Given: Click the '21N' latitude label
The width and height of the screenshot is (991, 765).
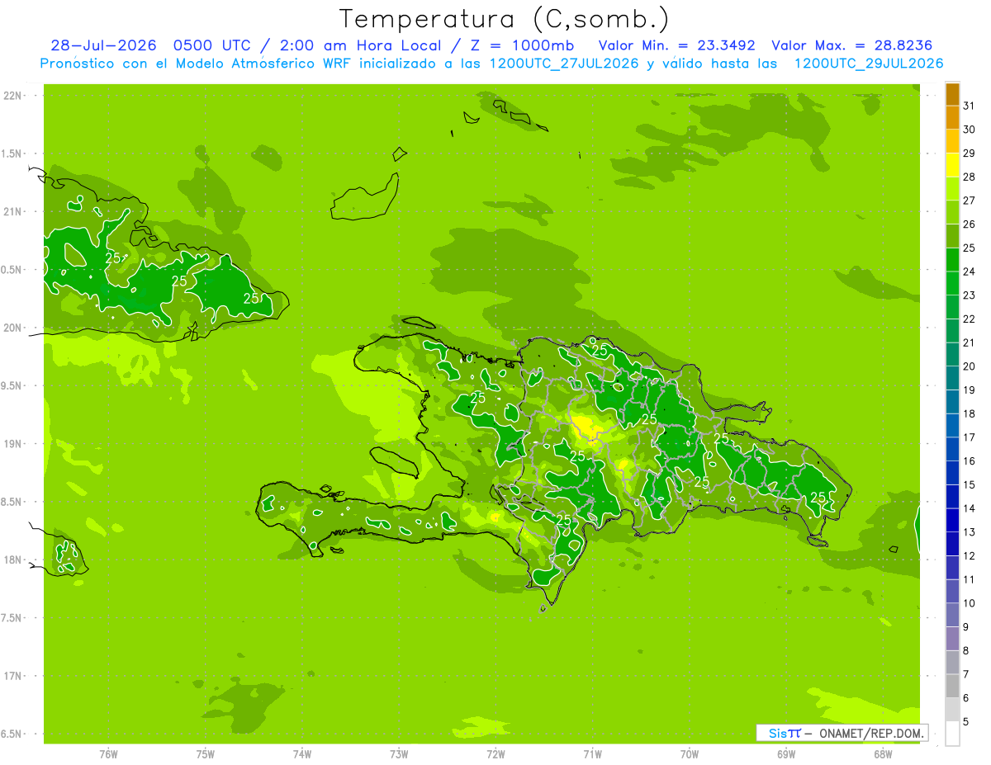Looking at the screenshot, I should pyautogui.click(x=13, y=211).
